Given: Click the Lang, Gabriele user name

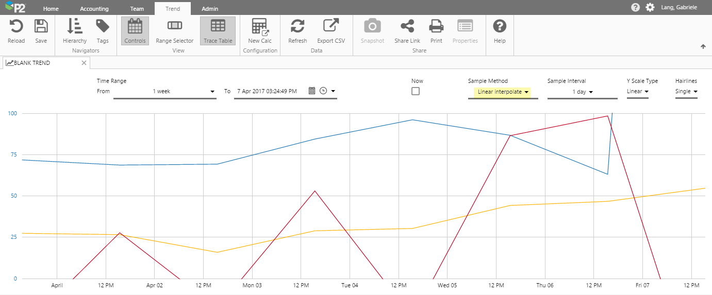Looking at the screenshot, I should [680, 7].
